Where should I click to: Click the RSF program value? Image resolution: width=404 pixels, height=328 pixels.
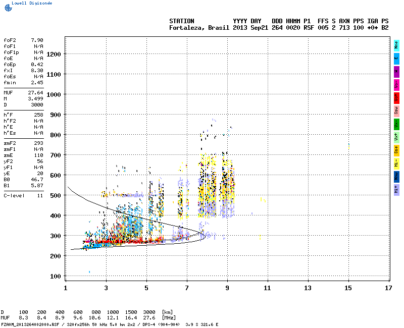309,28
